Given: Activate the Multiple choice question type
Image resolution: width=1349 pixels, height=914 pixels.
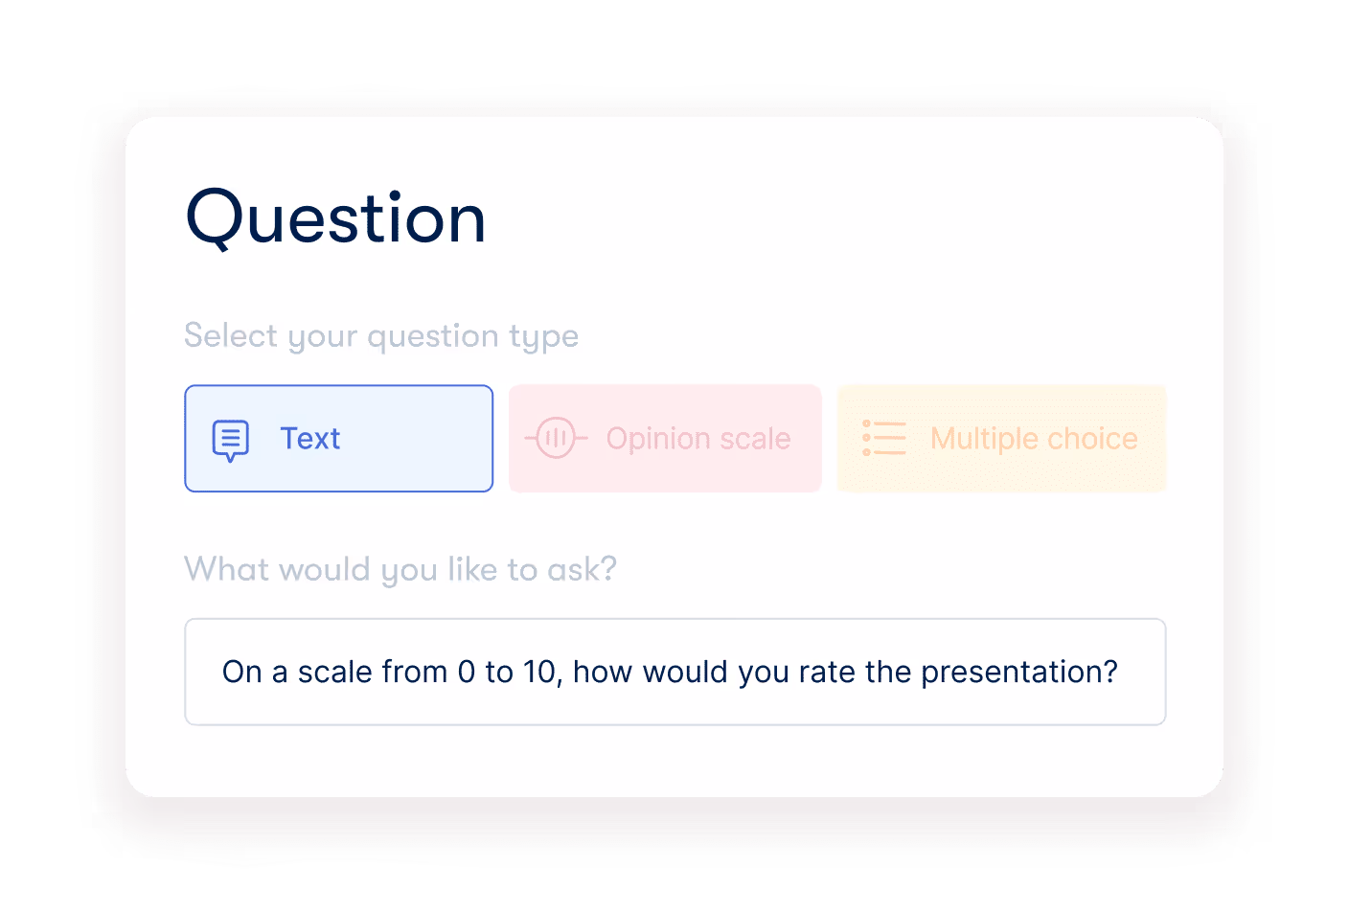Looking at the screenshot, I should pos(1001,439).
